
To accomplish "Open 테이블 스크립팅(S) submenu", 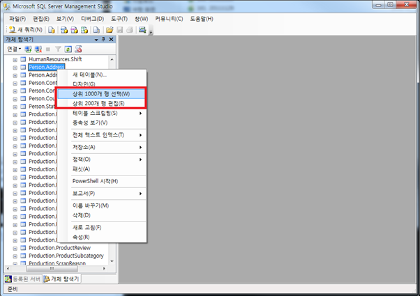I will point(102,113).
